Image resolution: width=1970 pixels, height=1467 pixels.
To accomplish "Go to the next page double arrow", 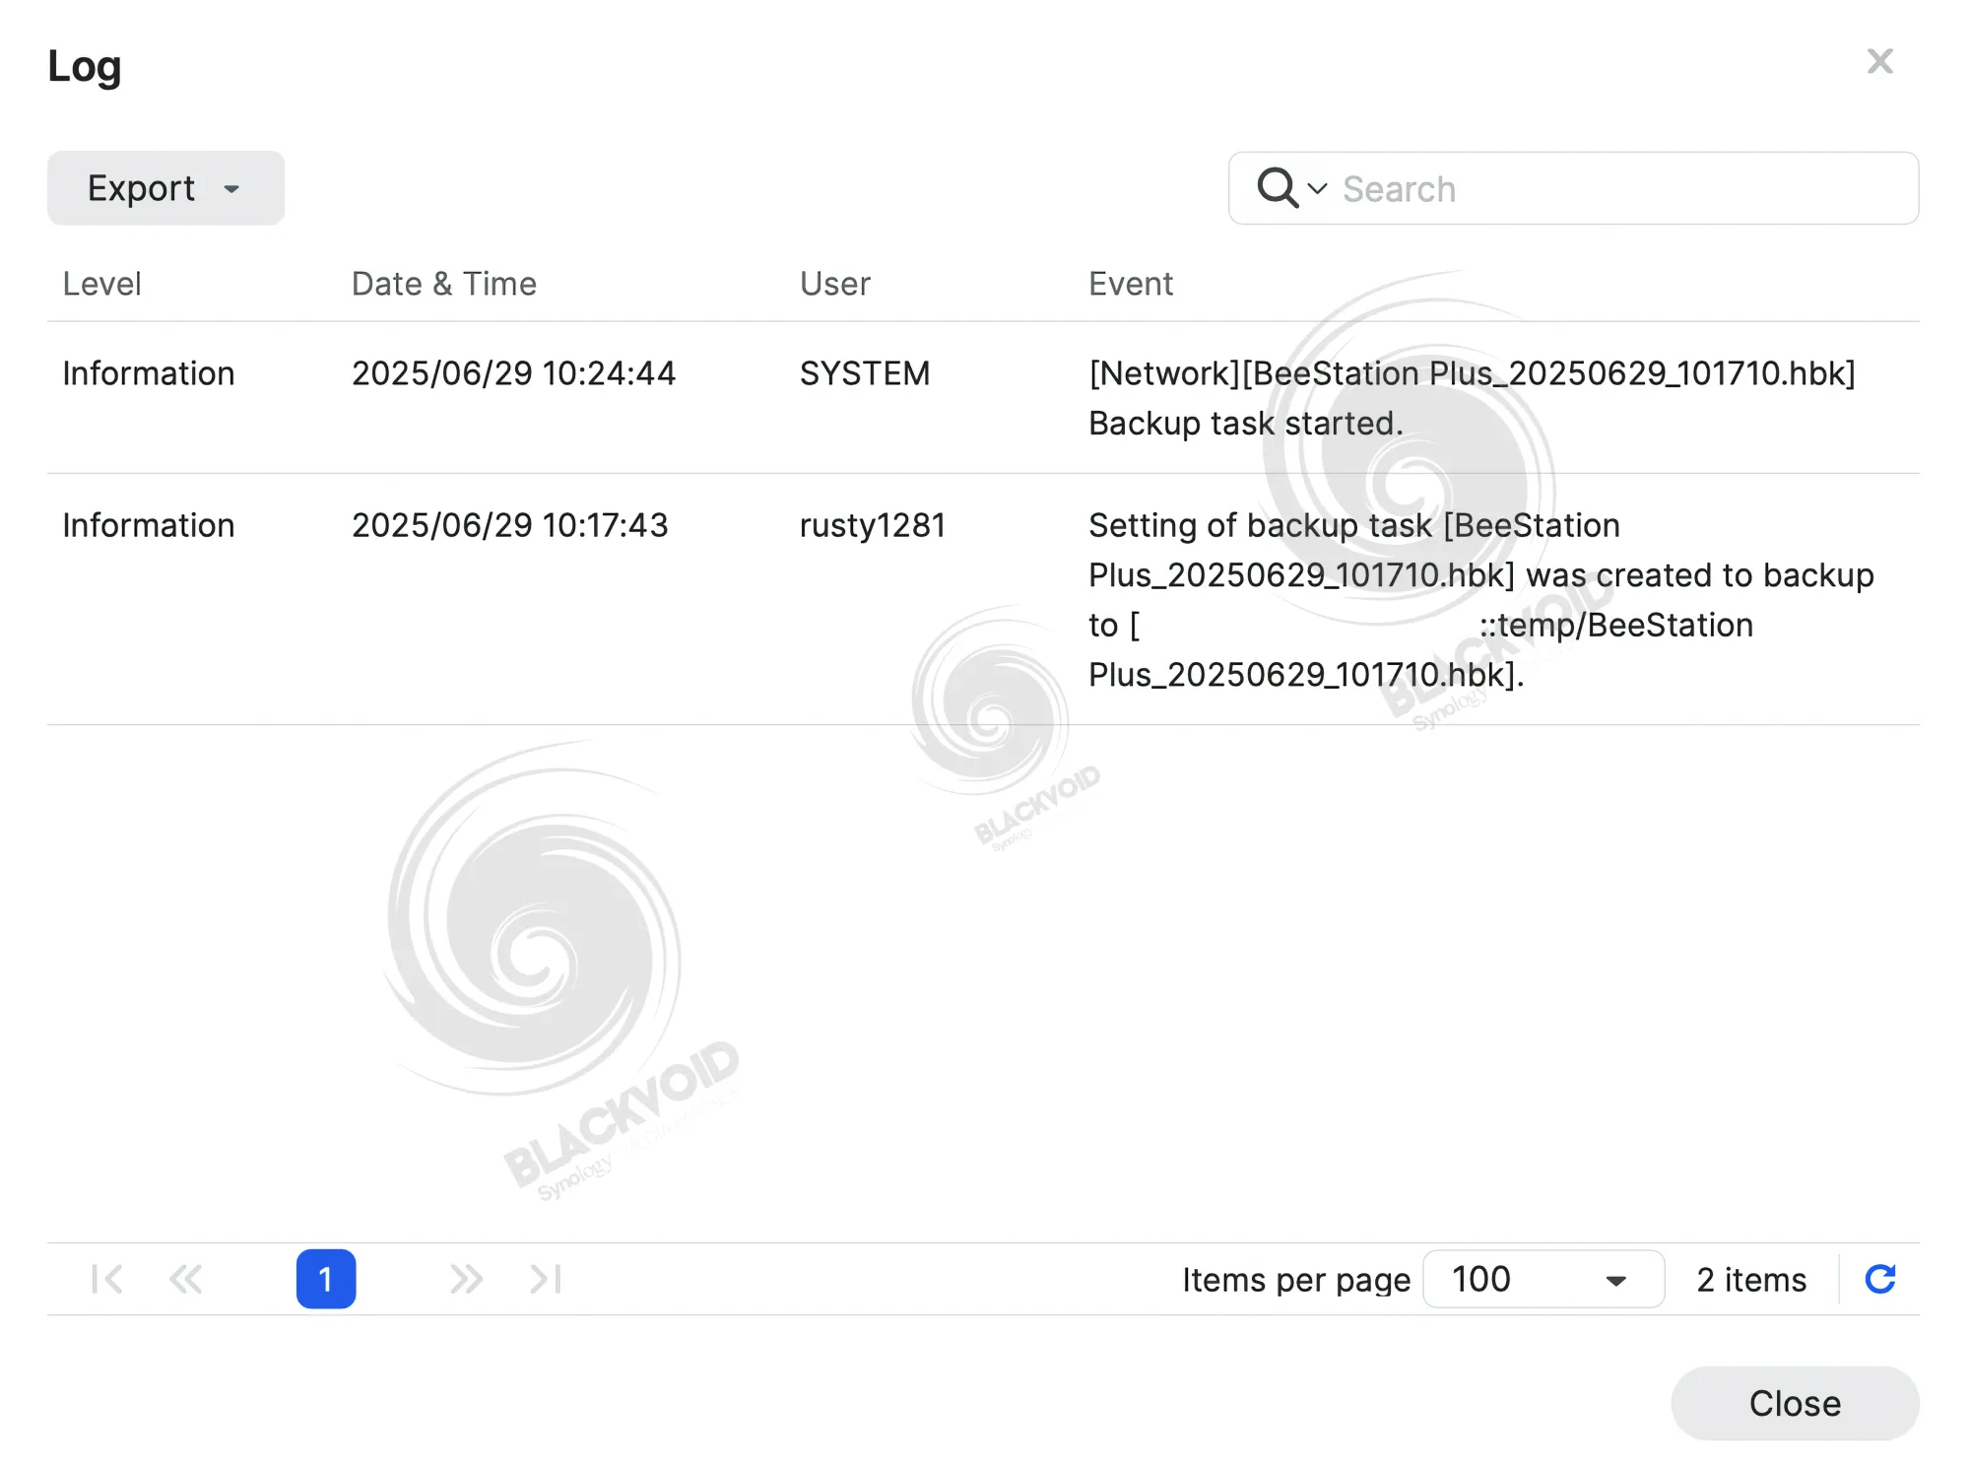I will click(x=466, y=1279).
